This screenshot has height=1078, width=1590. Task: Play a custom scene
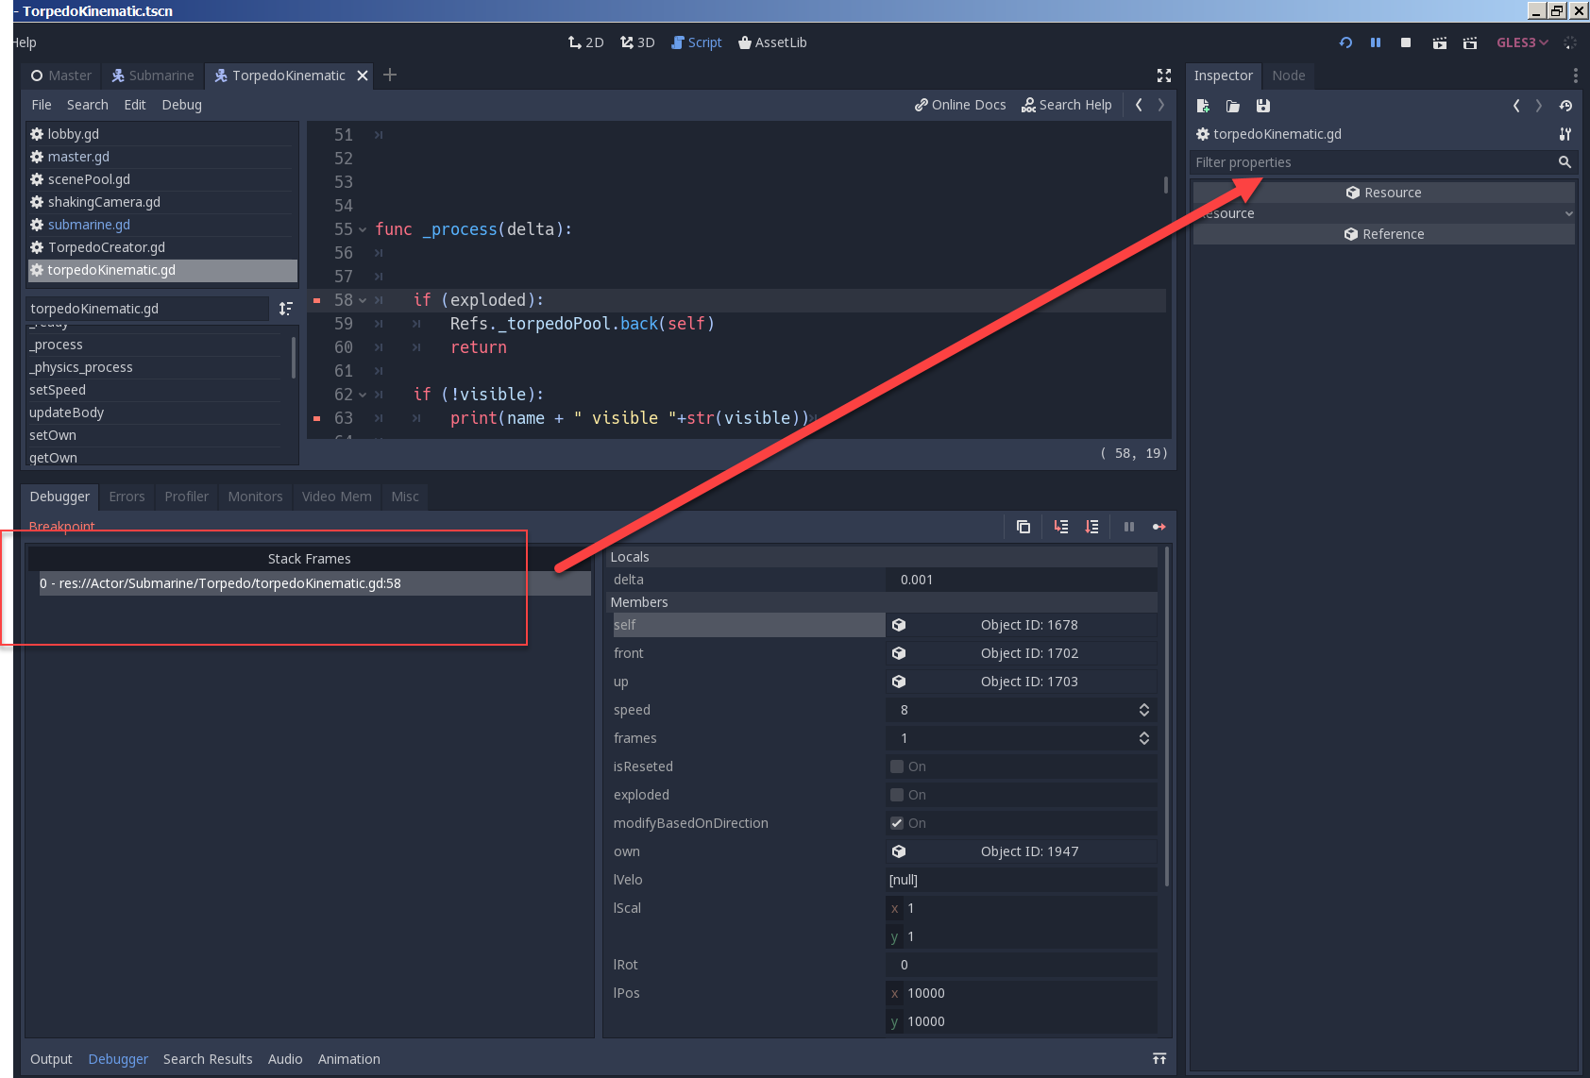[x=1470, y=42]
